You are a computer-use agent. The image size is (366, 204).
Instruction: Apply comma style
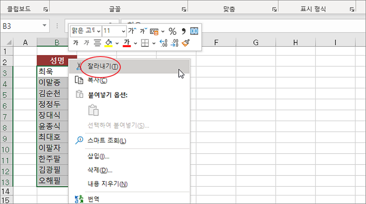[x=184, y=31]
